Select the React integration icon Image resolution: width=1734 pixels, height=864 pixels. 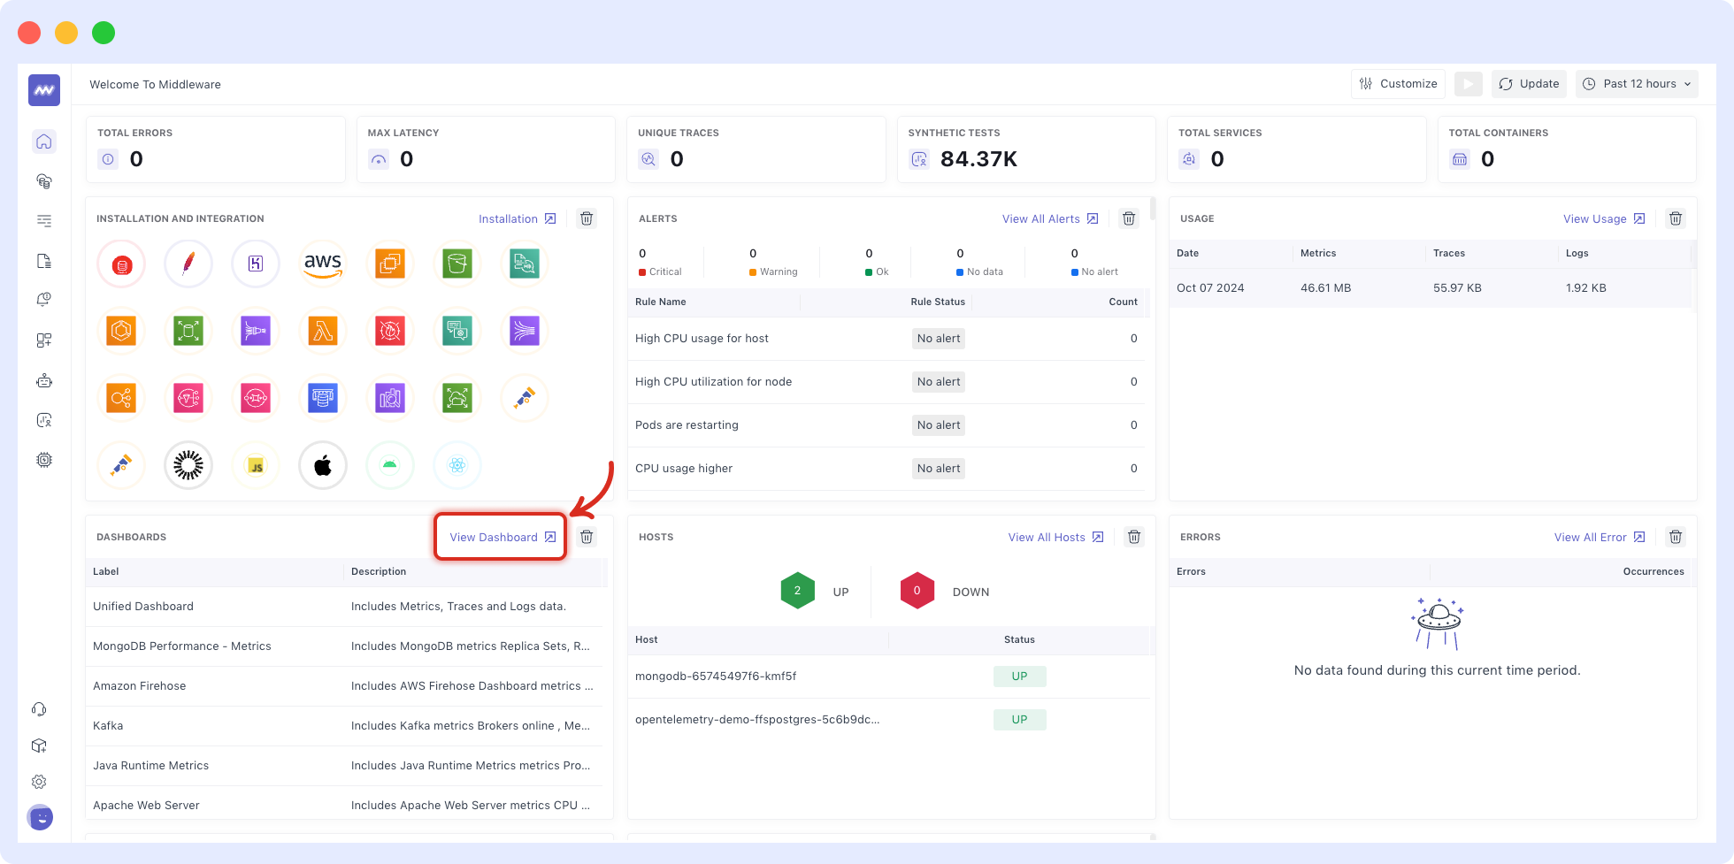pyautogui.click(x=457, y=465)
